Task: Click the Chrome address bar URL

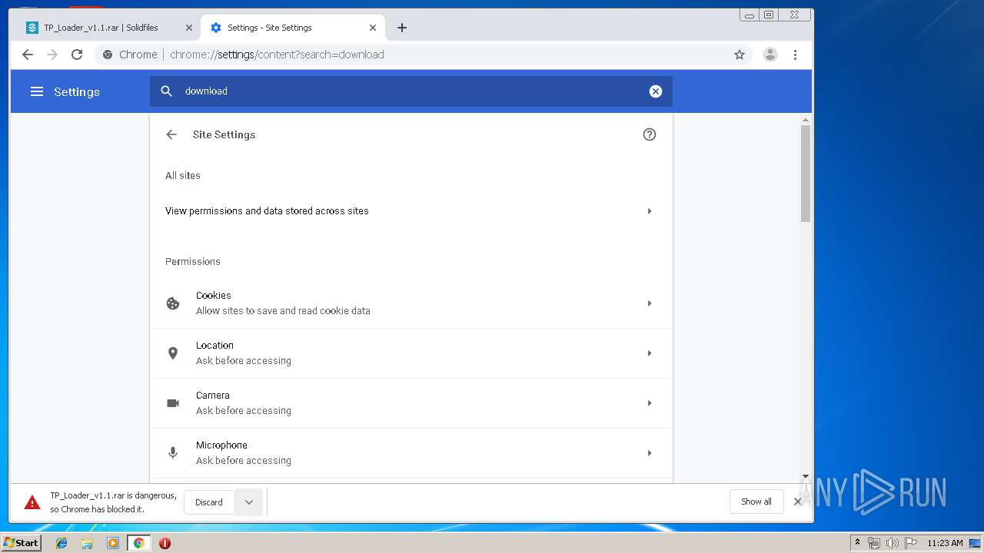Action: (277, 55)
